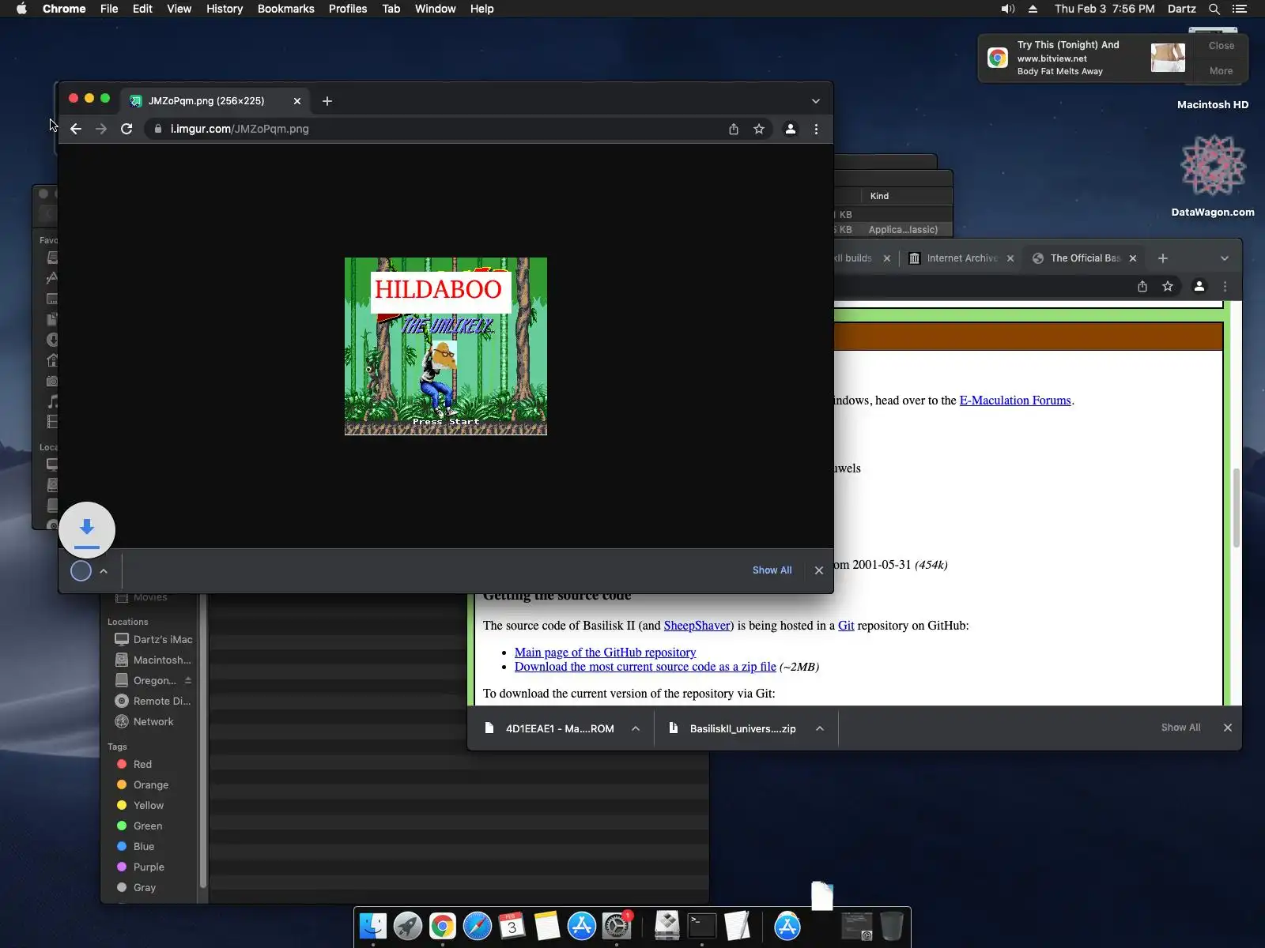1265x948 pixels.
Task: Select the Blue tag in Finder
Action: tap(136, 846)
